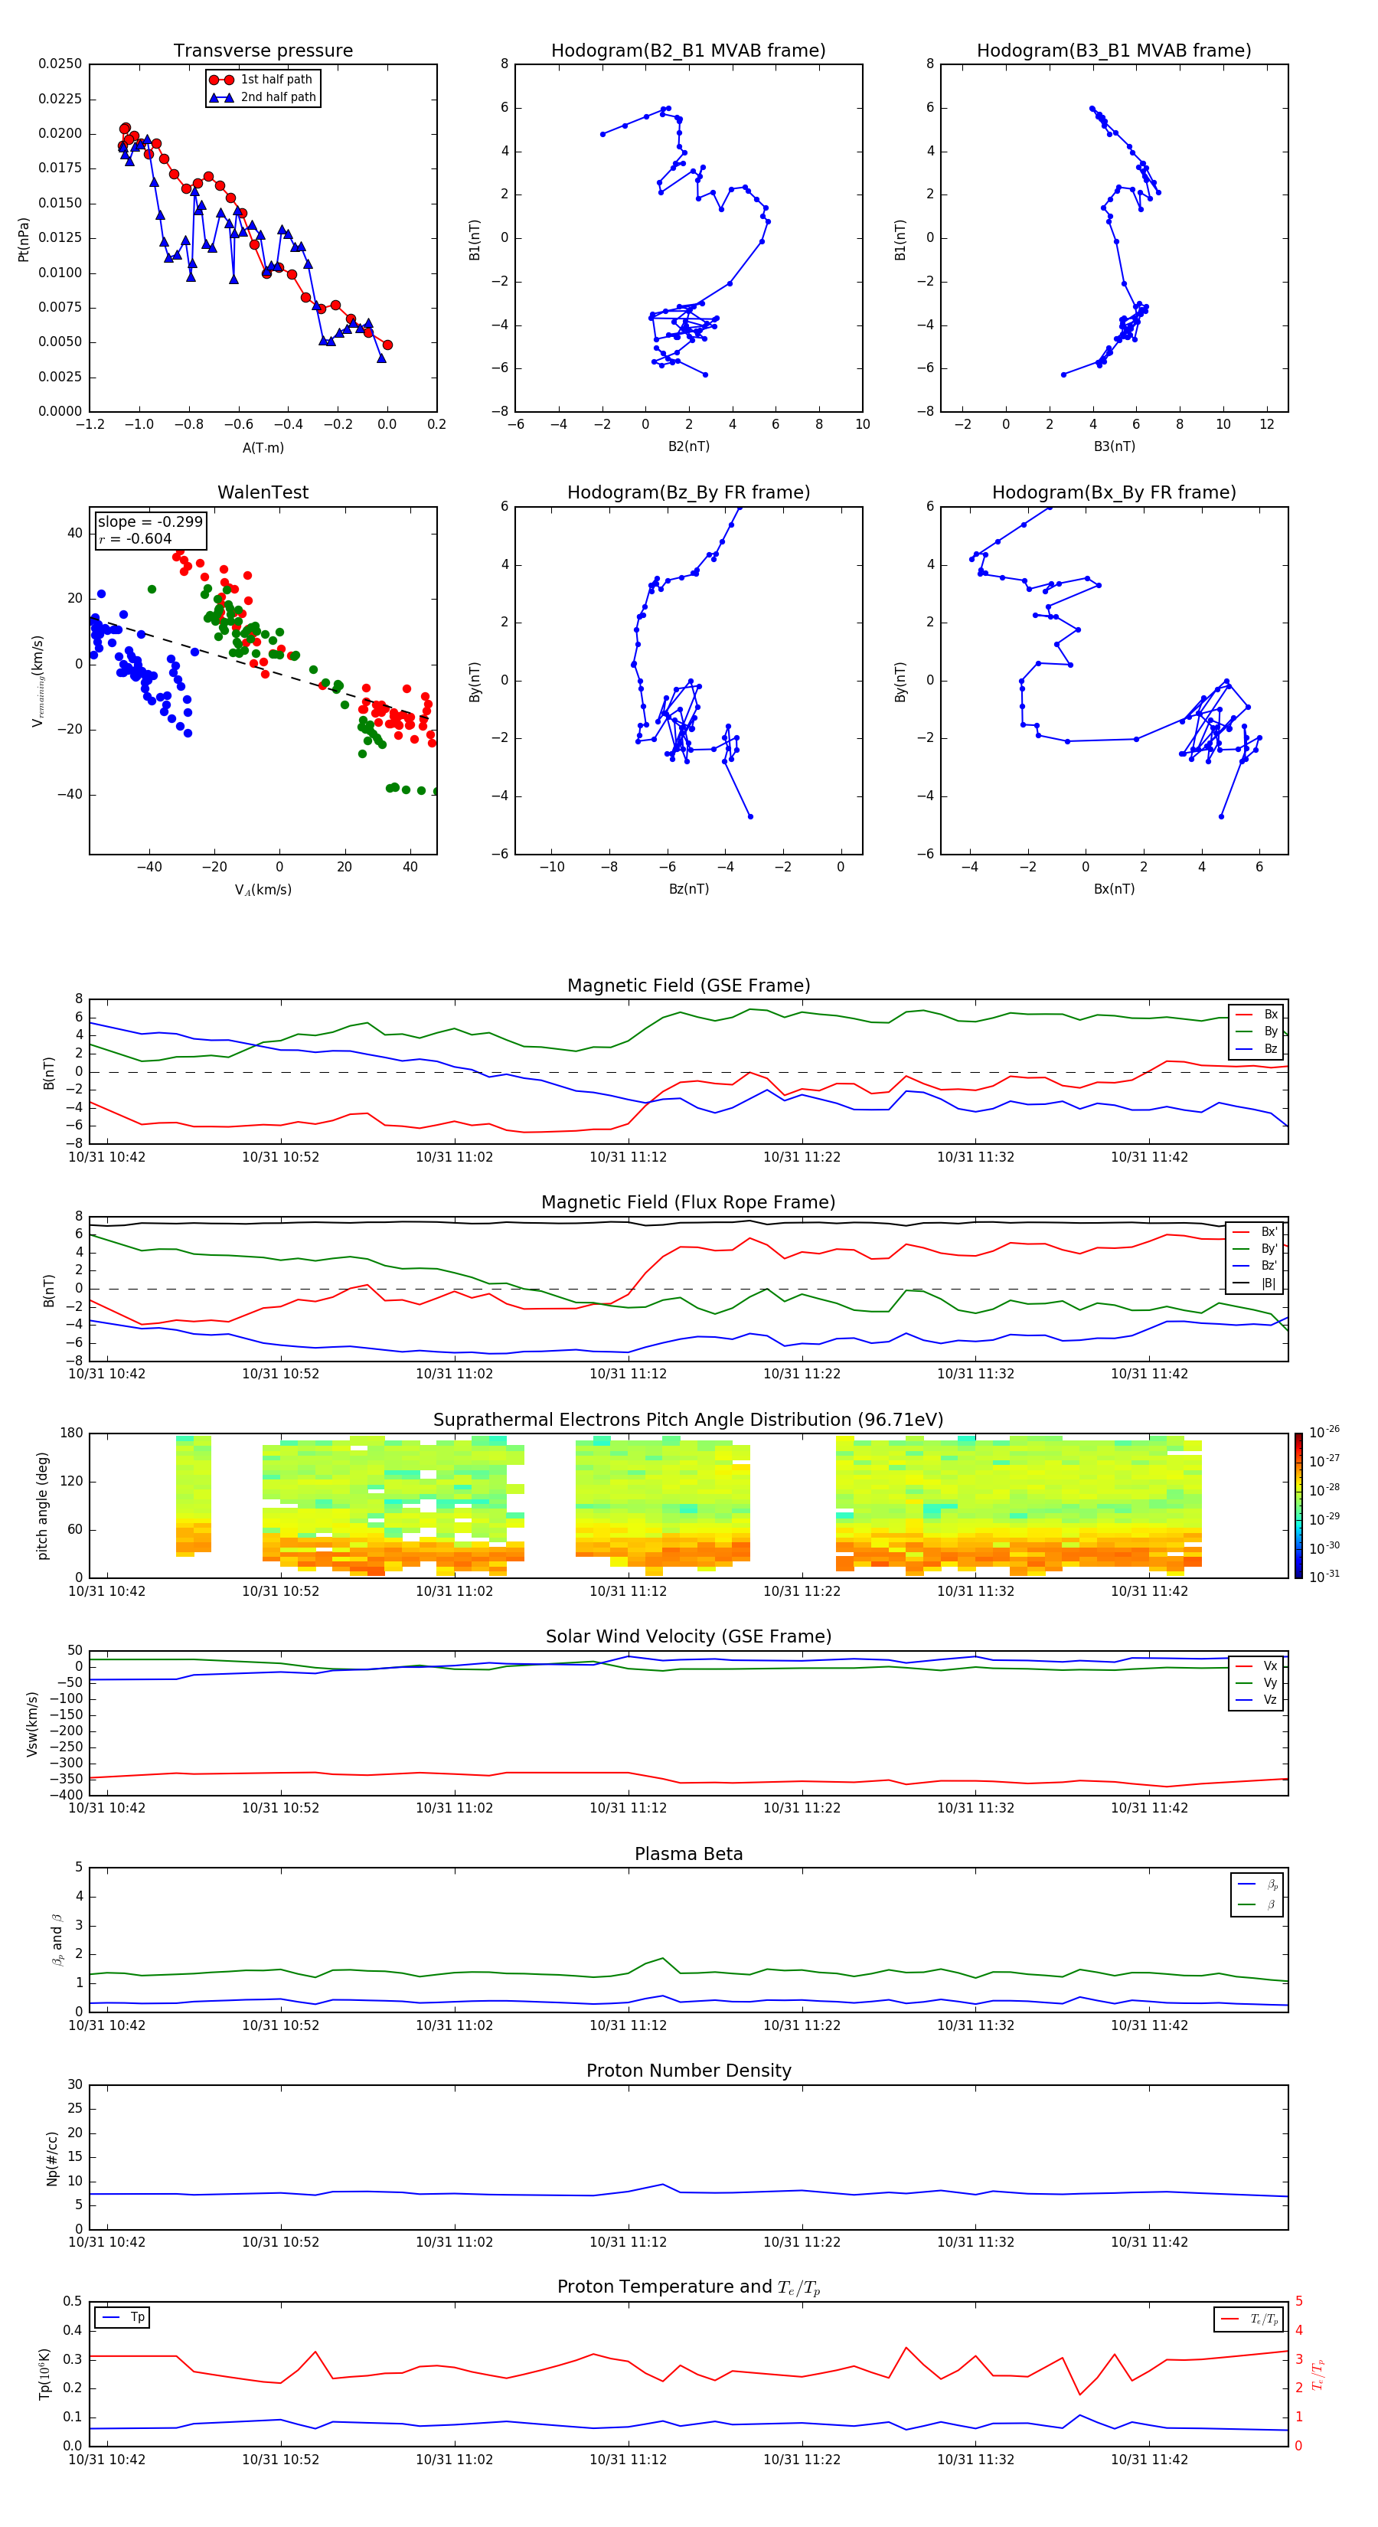Click the 'Proton Number Density' title
Viewport: 1378px width, 2527px height.
(x=688, y=2071)
